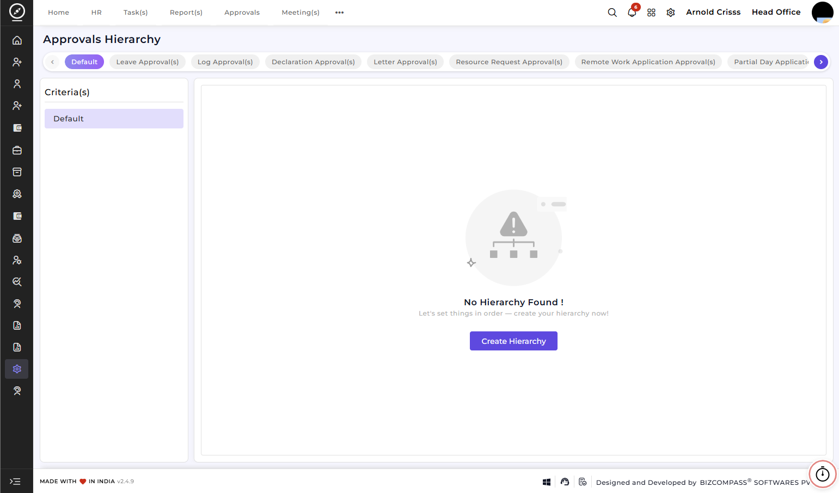Click the document-check icon in the footer
The height and width of the screenshot is (493, 839).
coord(583,482)
